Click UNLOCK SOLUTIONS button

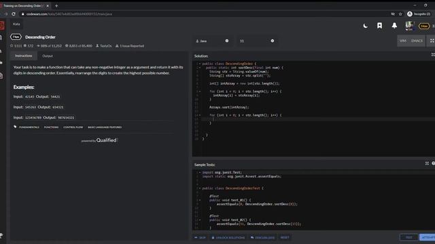pos(228,237)
